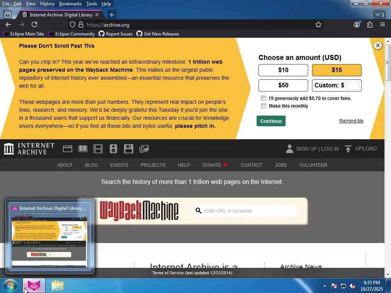Open the Web archive icon
The height and width of the screenshot is (293, 391).
point(68,149)
